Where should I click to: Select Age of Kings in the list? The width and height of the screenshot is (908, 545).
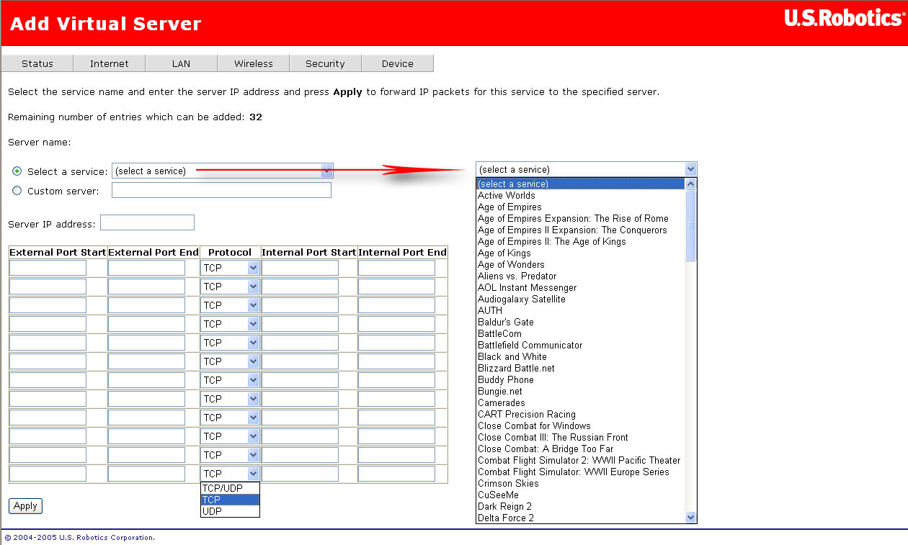[x=581, y=253]
